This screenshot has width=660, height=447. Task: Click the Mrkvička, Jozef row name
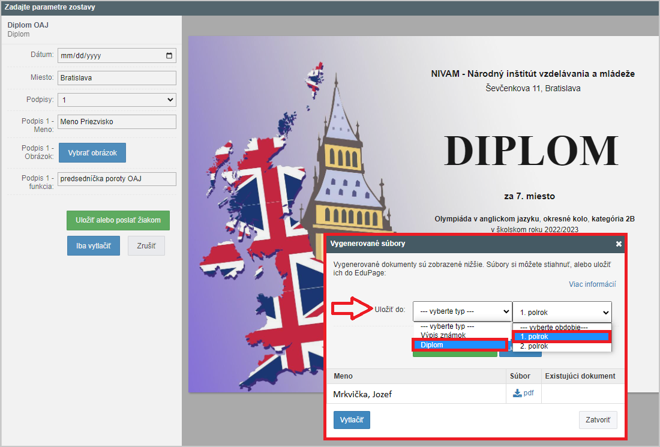[362, 394]
